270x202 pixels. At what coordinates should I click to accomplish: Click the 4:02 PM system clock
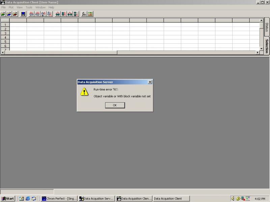pos(260,199)
